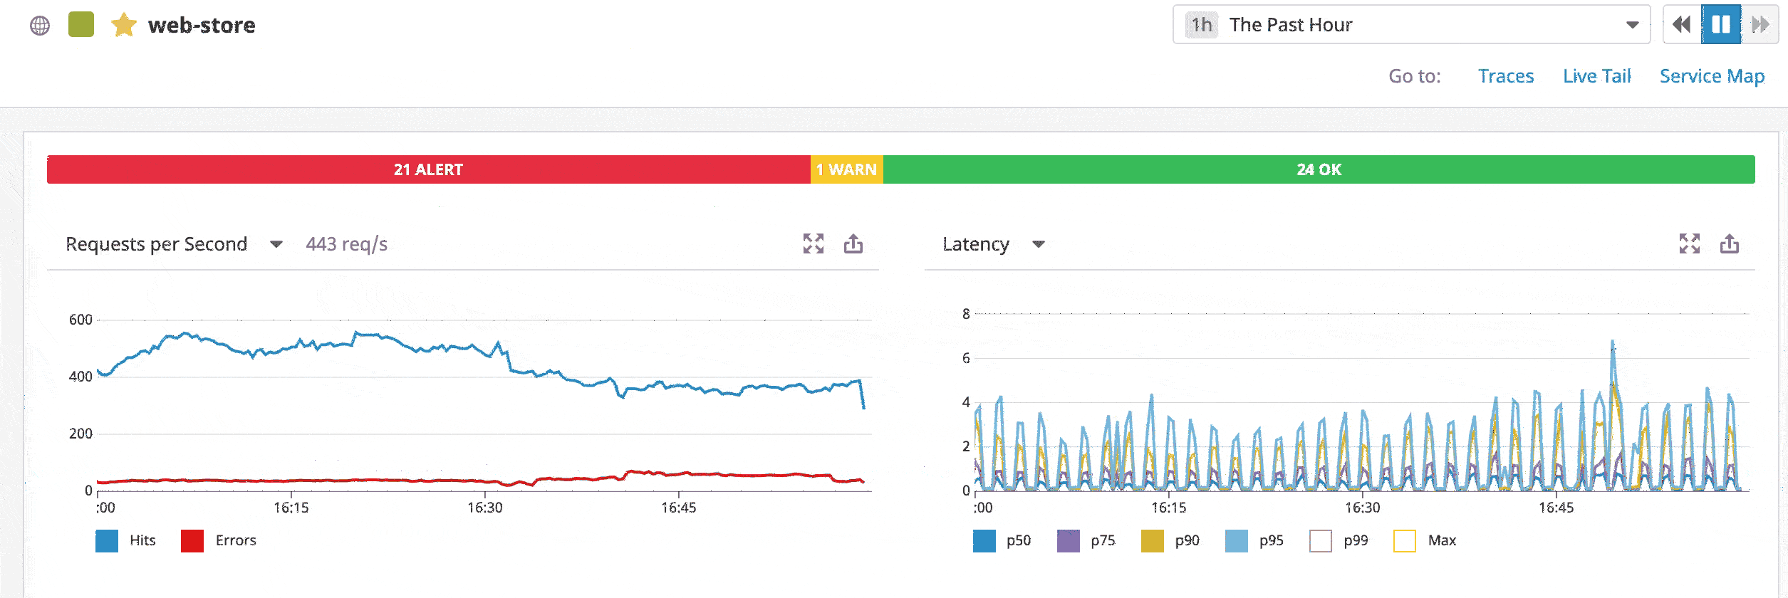Expand the Latency graph to fullscreen
The height and width of the screenshot is (598, 1788).
point(1690,243)
